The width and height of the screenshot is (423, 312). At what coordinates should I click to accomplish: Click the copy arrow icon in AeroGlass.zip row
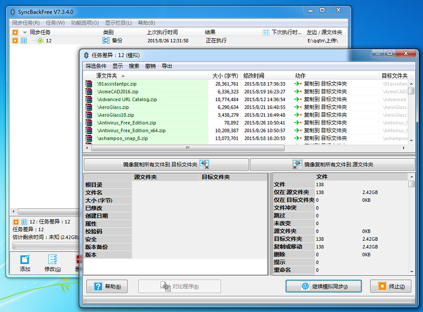[x=298, y=107]
